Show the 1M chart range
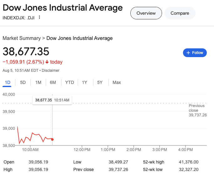The image size is (214, 176). (x=38, y=82)
